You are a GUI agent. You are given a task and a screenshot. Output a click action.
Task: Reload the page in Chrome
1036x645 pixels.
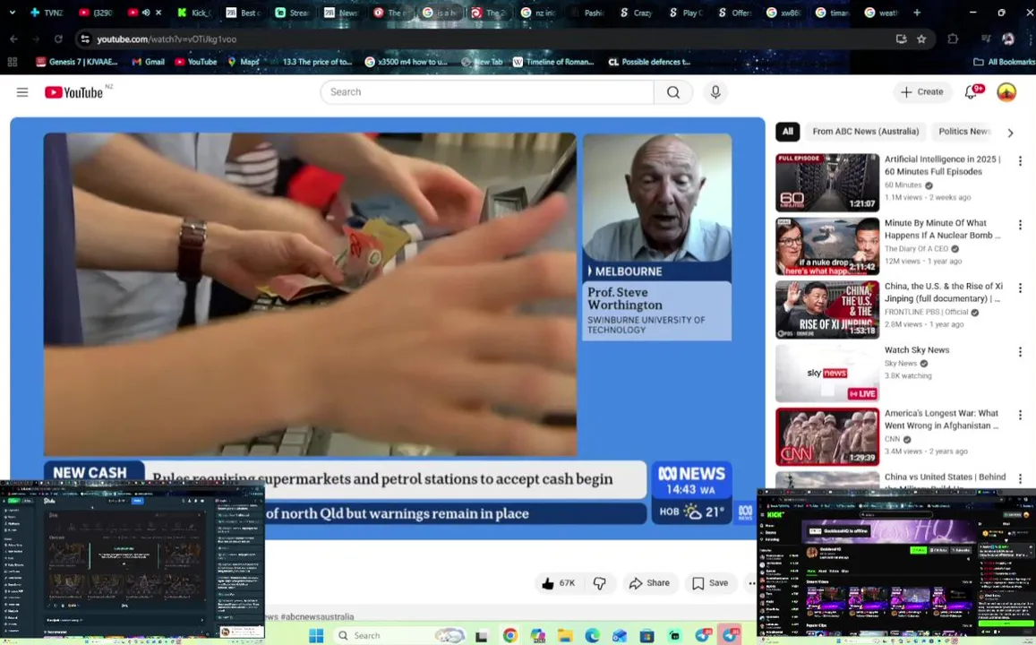point(58,39)
